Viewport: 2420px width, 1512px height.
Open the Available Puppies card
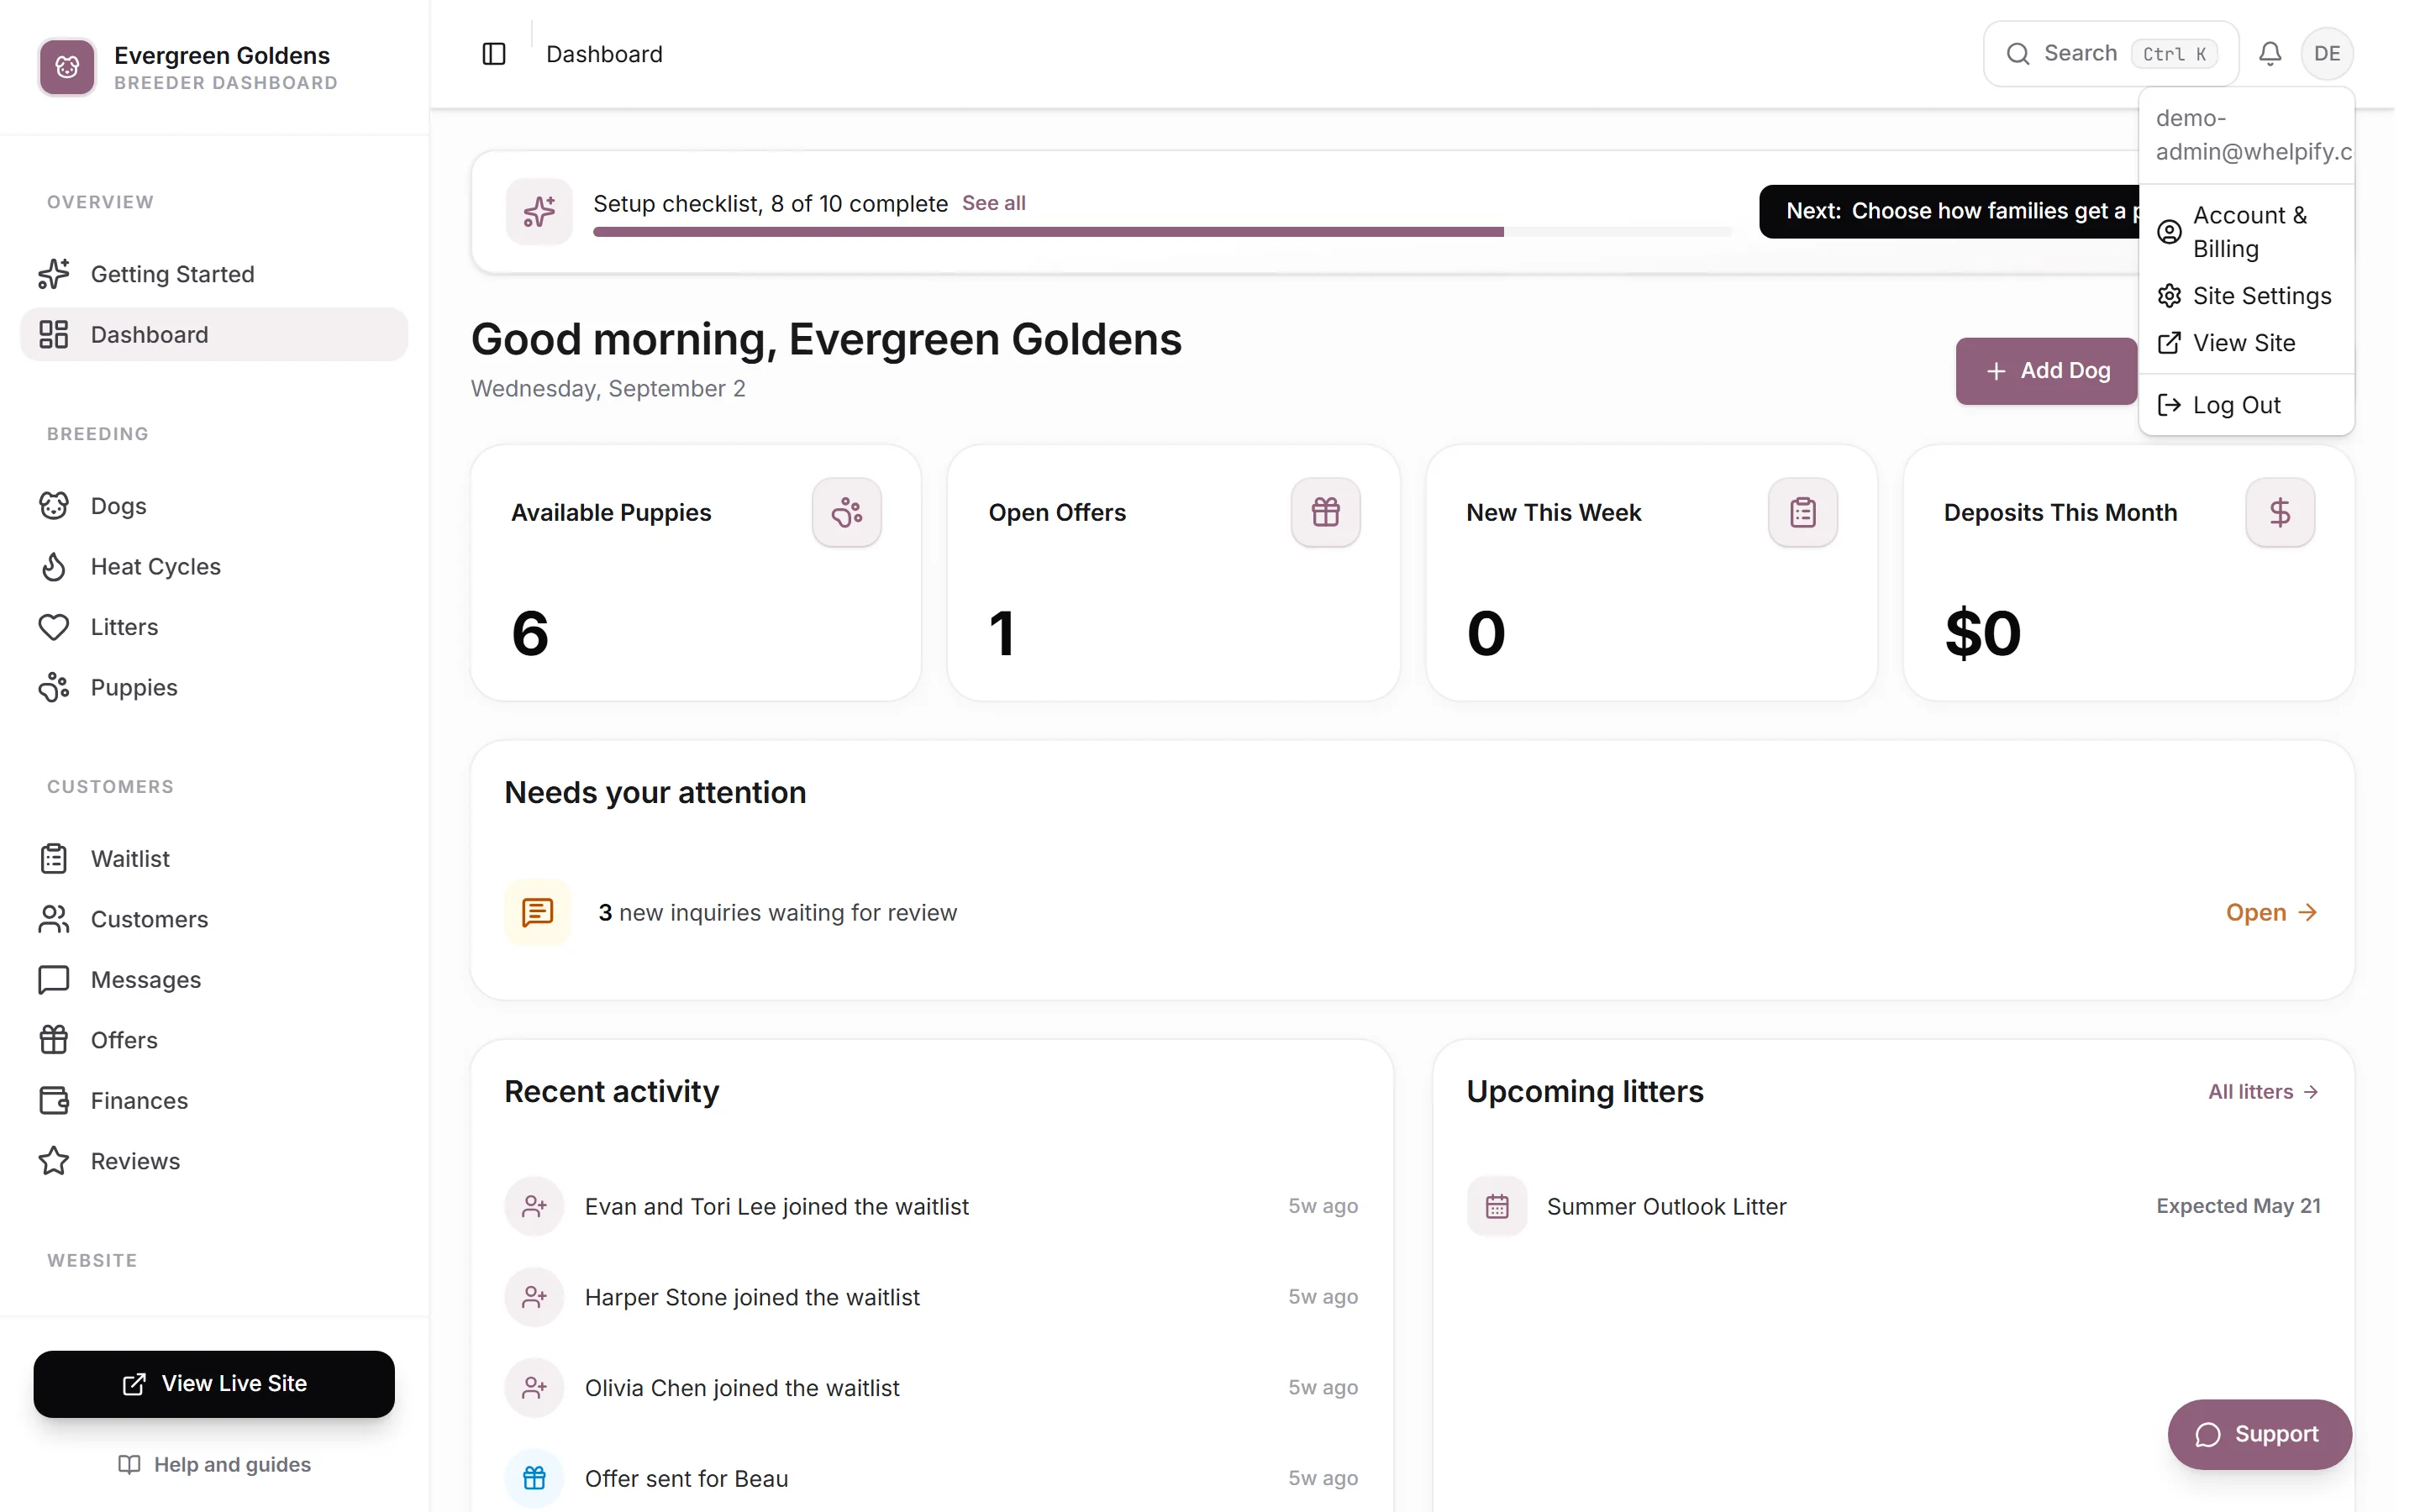coord(696,573)
